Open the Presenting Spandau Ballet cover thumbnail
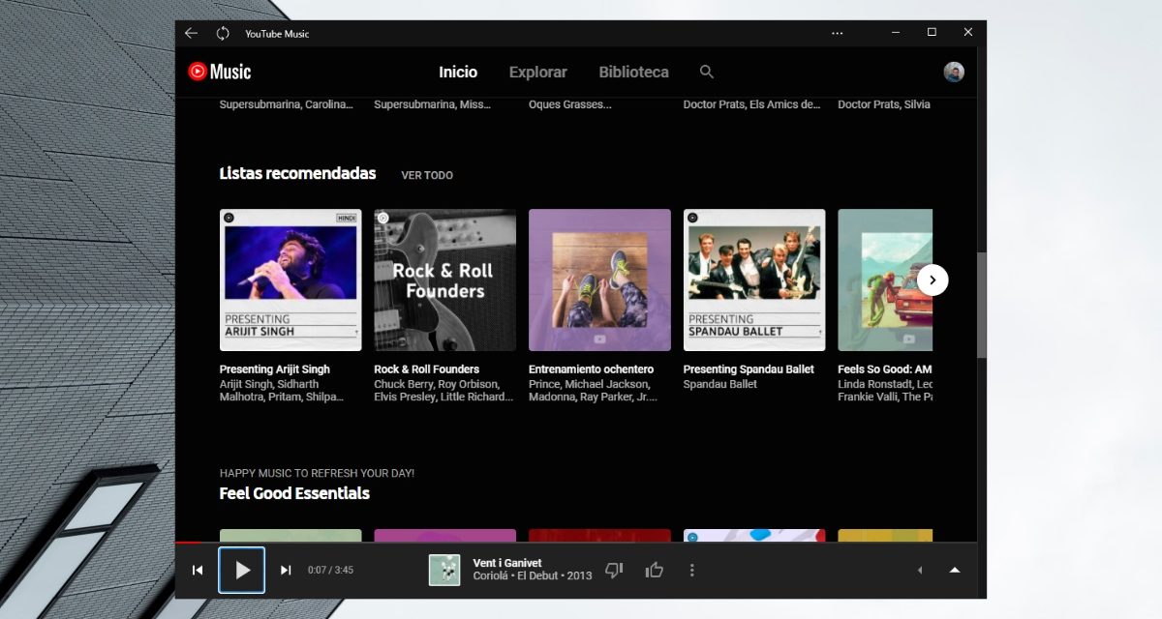This screenshot has width=1162, height=619. tap(754, 280)
